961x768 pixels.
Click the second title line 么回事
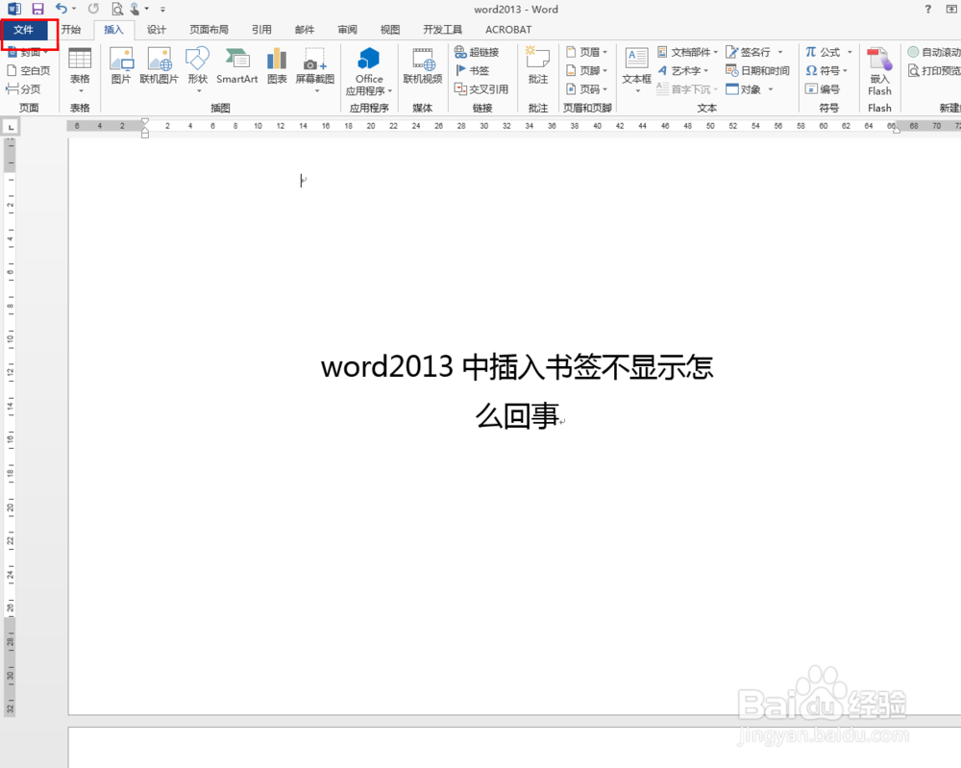tap(517, 415)
